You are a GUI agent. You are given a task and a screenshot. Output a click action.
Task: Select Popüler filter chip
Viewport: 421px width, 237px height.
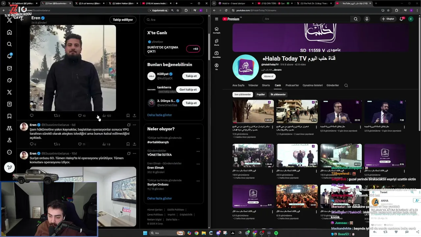261,94
